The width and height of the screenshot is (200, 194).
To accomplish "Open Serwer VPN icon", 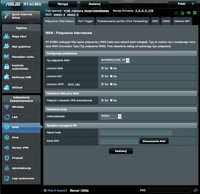I will point(7,148).
